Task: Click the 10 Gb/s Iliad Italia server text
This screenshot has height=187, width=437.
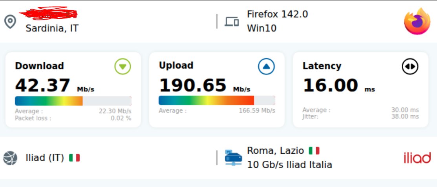Action: point(289,165)
